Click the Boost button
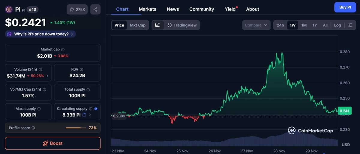This screenshot has height=154, width=360. [x=53, y=143]
